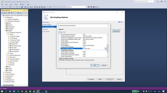The image size is (167, 93).
Task: Click the New Query toolbar button
Action: pos(29,7)
